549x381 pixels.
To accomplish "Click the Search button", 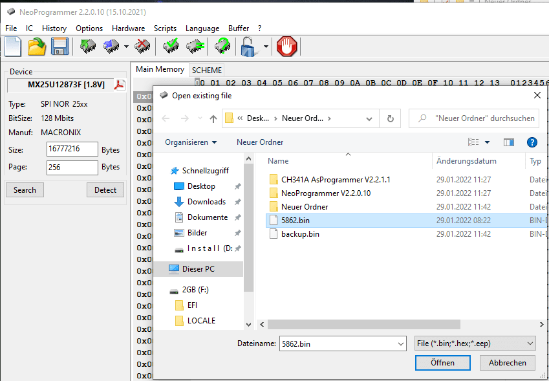I will 25,190.
